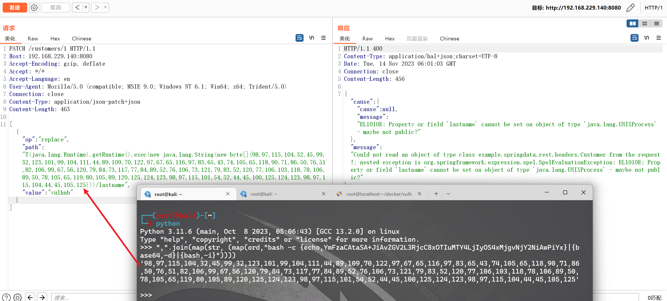Switch request view to Raw tab
The height and width of the screenshot is (301, 667).
pos(33,39)
